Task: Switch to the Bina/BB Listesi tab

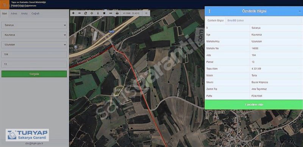Action: tap(235, 20)
